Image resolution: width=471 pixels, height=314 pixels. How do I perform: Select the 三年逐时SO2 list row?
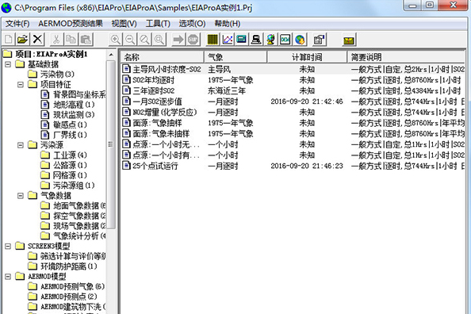(x=293, y=90)
